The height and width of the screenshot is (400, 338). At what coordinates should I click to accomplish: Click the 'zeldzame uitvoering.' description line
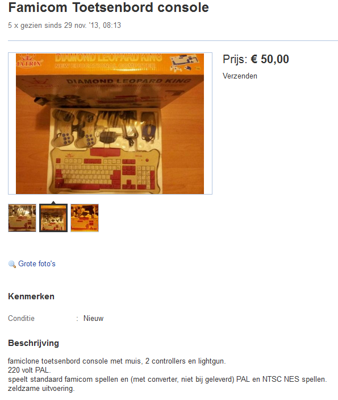(41, 389)
